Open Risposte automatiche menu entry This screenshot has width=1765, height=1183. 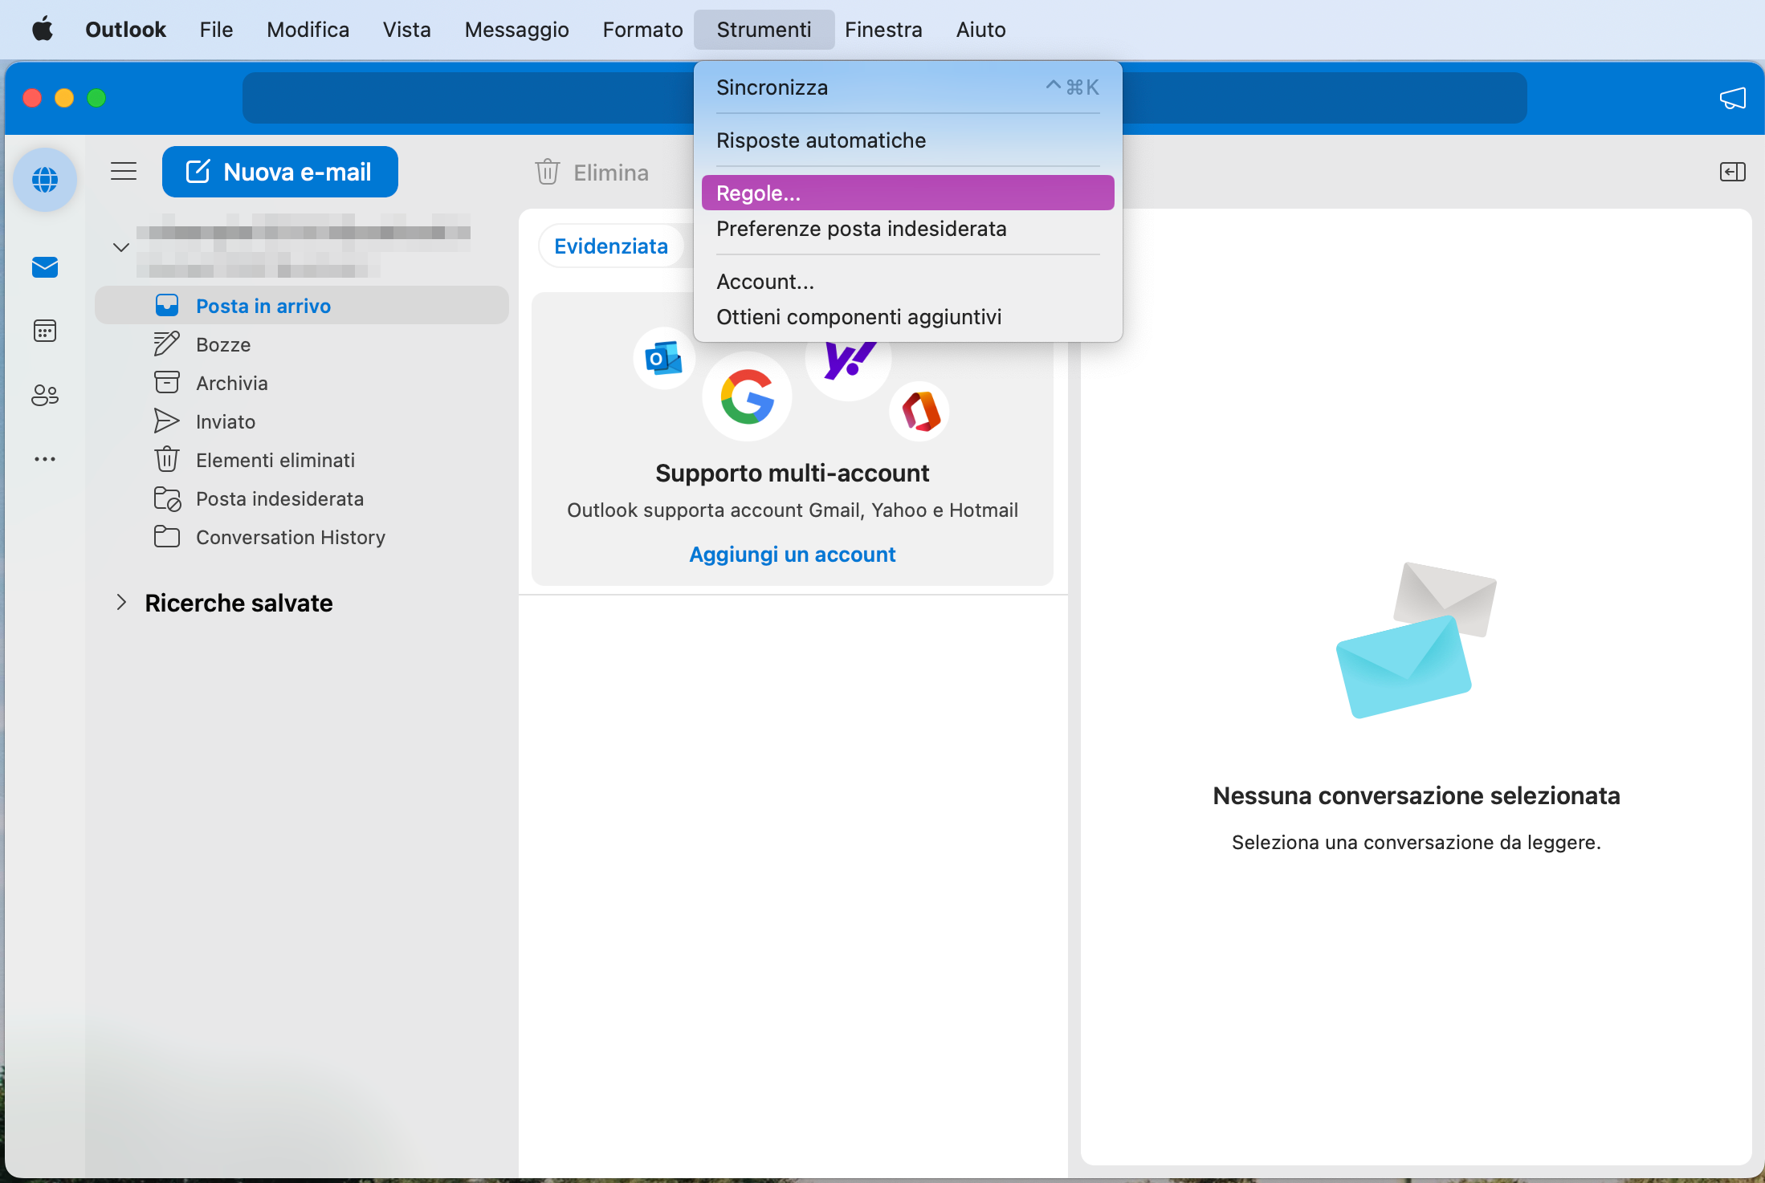(x=907, y=140)
